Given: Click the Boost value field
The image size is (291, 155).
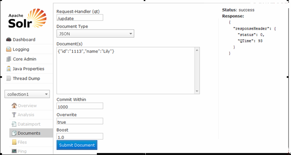Looking at the screenshot, I should tap(80, 136).
